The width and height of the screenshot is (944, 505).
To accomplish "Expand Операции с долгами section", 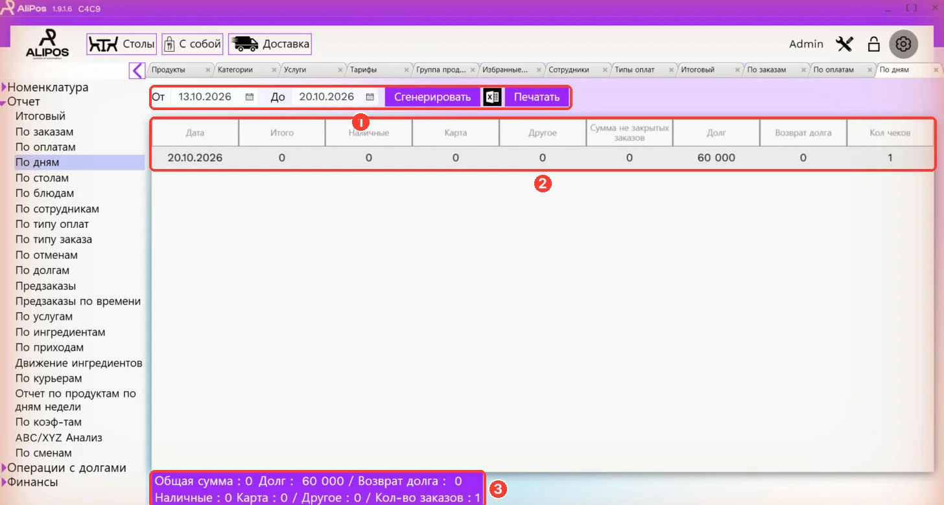I will [x=64, y=467].
